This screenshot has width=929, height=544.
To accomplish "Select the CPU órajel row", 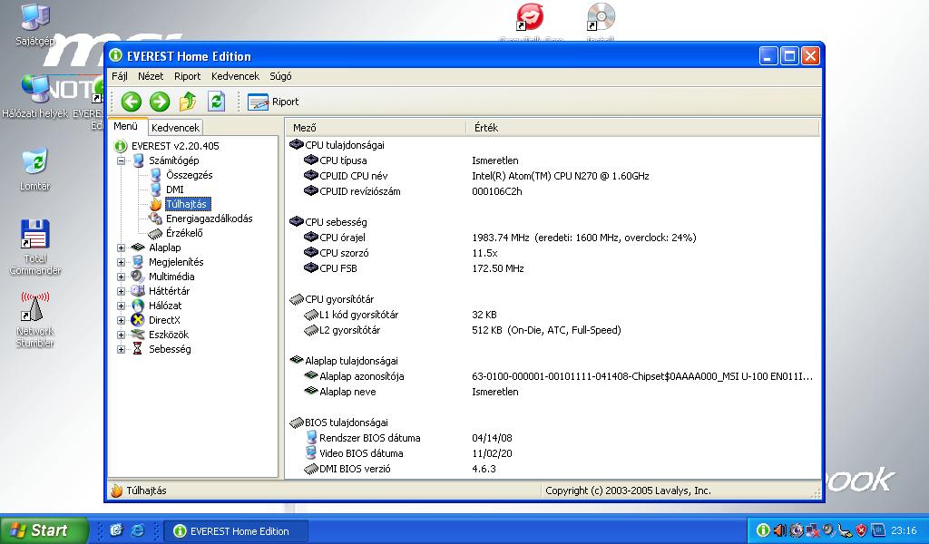I will 553,238.
